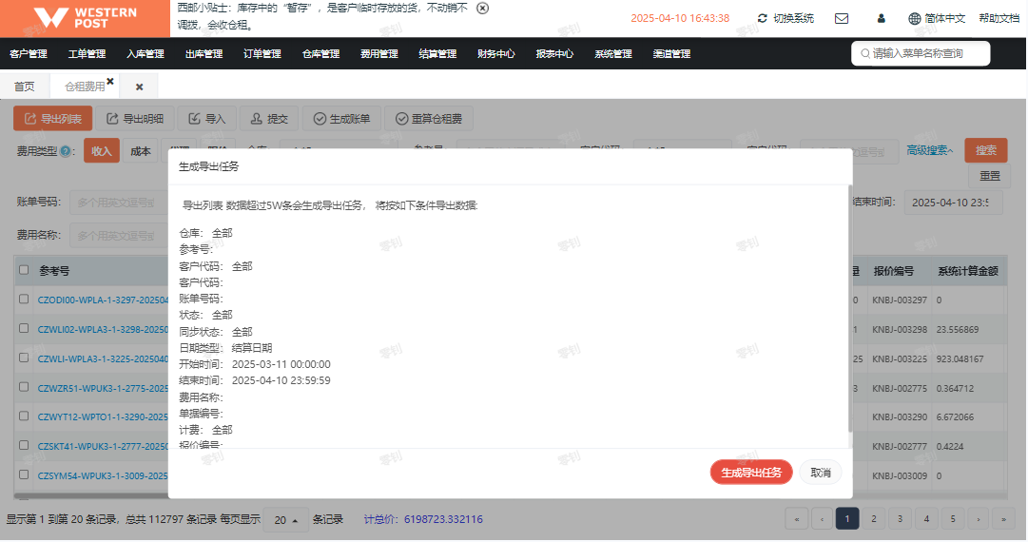
Task: Open 费用管理 menu
Action: 378,54
